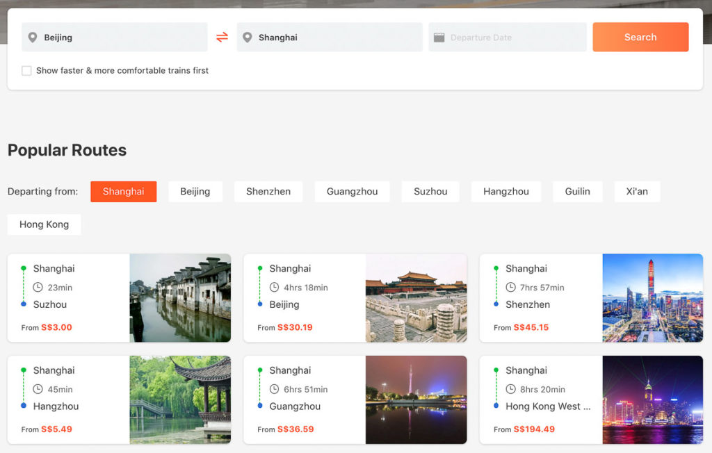712x453 pixels.
Task: Show routes departing from Xi'an
Action: click(x=637, y=192)
